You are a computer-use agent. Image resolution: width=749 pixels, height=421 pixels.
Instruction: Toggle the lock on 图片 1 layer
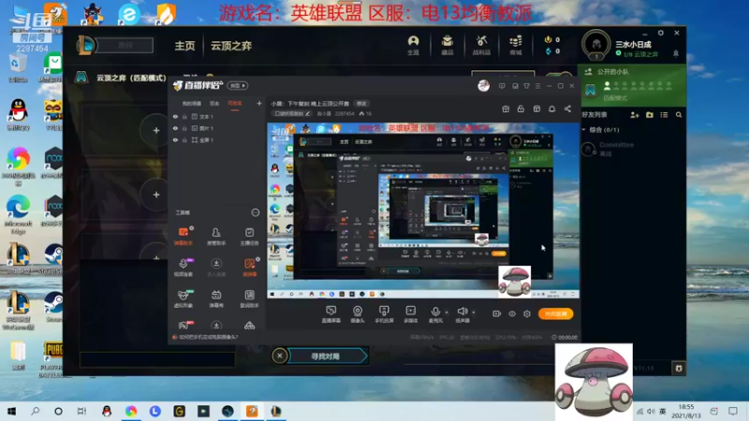point(184,128)
